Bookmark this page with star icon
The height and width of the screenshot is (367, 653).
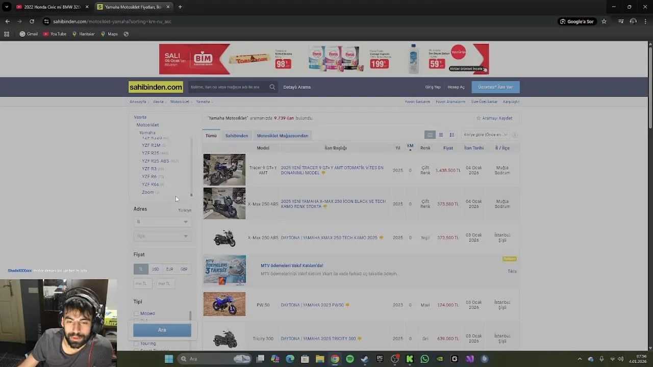(x=604, y=21)
